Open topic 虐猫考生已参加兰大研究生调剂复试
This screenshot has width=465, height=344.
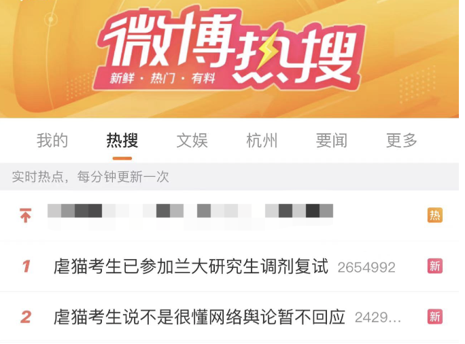point(191,266)
